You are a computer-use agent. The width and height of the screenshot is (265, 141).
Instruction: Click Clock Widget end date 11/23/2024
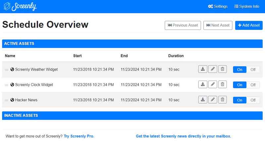[141, 85]
